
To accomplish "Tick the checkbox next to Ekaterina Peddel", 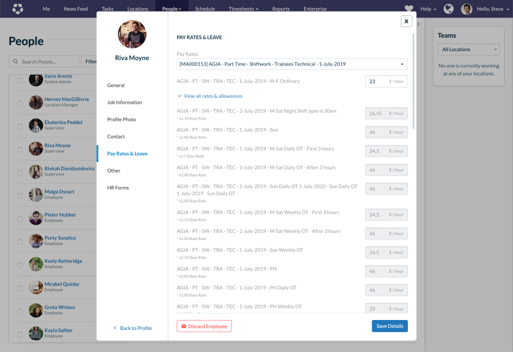I will 20,126.
